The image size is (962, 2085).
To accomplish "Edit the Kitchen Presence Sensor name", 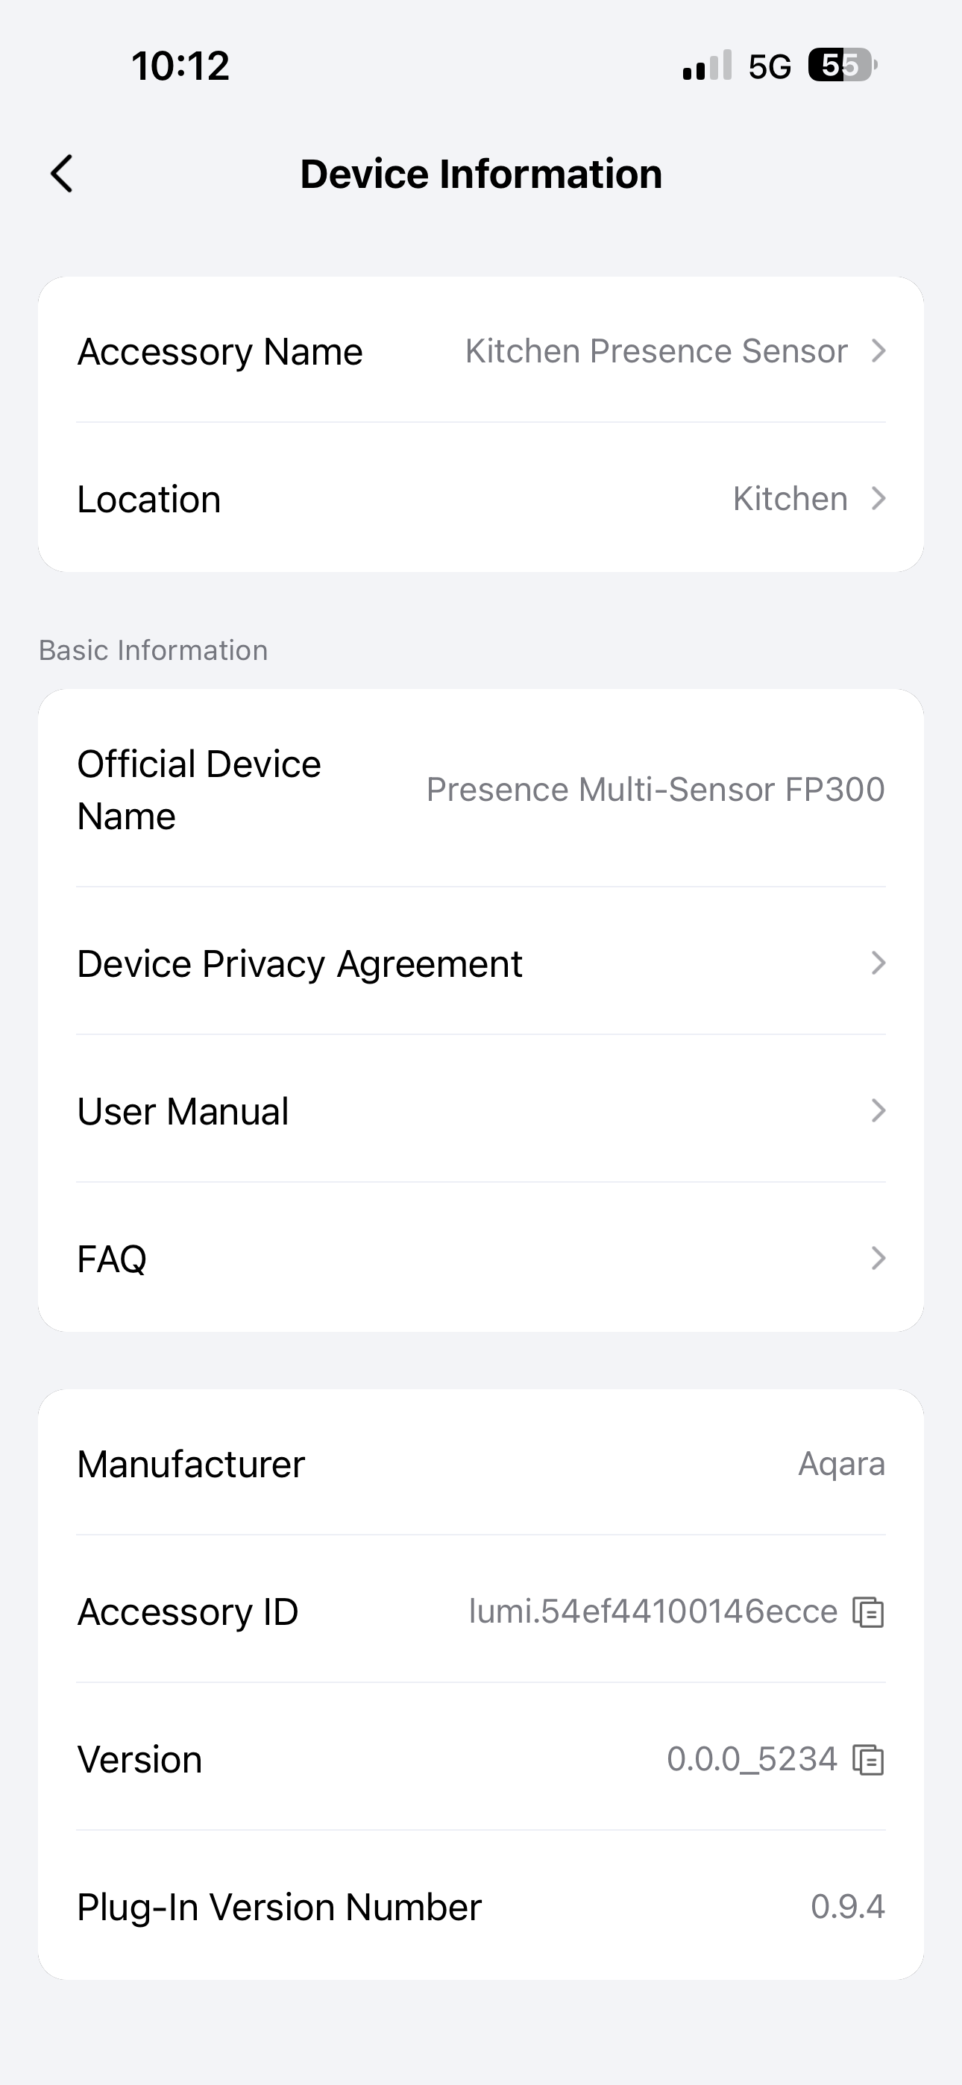I will 656,351.
